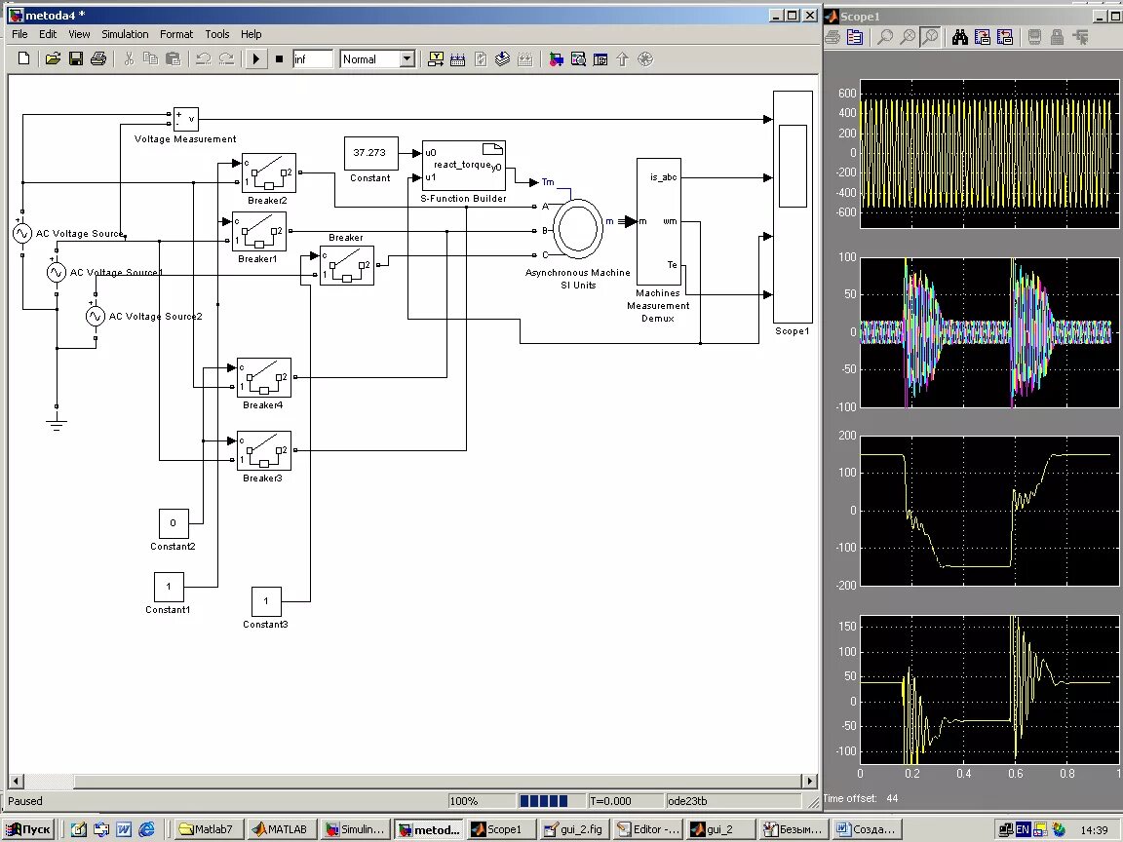Start the simulation with the play button

[x=255, y=59]
